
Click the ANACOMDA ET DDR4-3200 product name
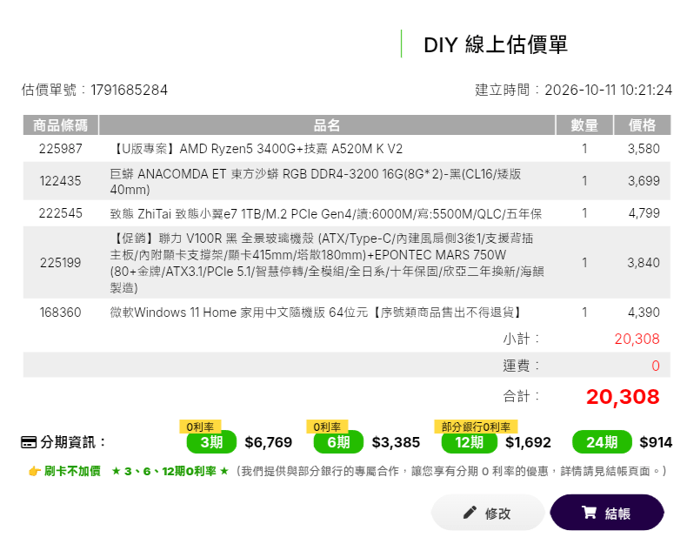click(x=316, y=182)
